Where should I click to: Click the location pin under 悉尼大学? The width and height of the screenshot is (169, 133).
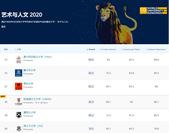24,87
